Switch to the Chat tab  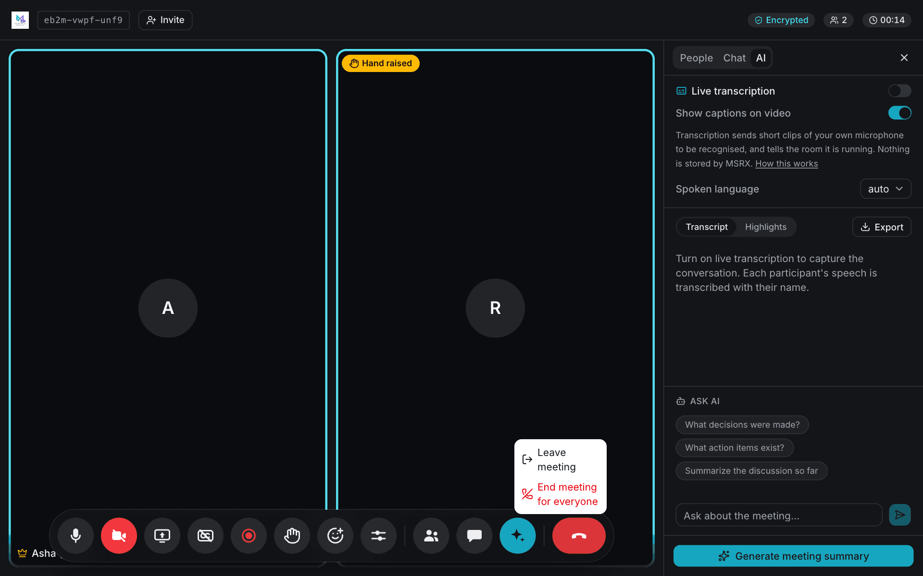pos(734,58)
